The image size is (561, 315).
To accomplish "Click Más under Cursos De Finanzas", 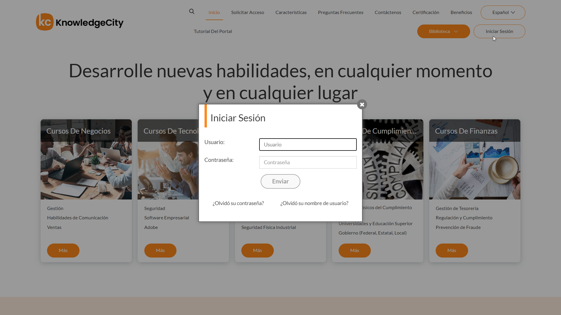I will (x=452, y=251).
